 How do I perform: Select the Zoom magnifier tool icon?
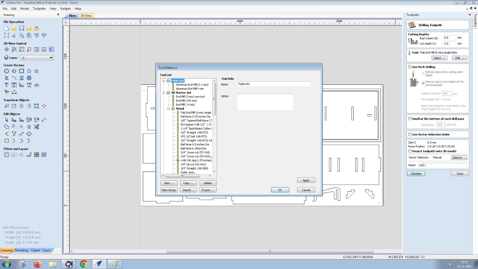tap(14, 50)
